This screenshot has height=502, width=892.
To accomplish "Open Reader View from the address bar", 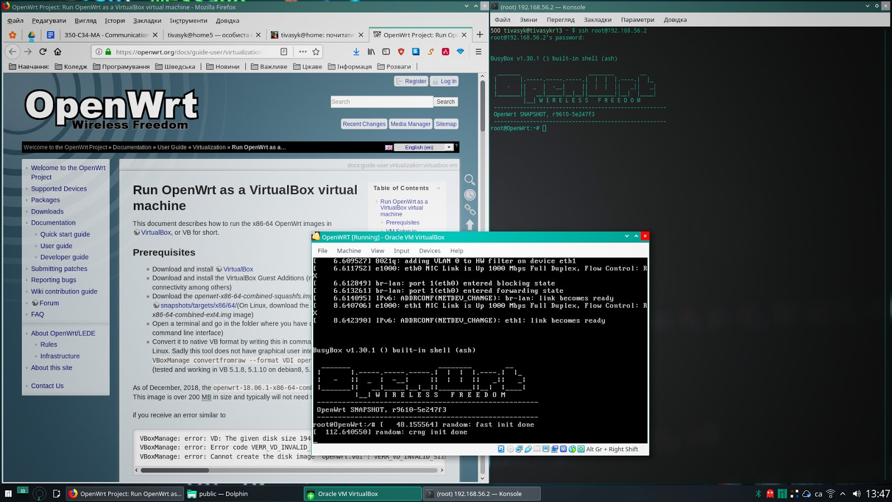I will point(284,51).
